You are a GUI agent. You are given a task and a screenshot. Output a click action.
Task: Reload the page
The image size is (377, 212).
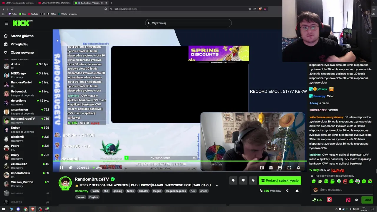[x=12, y=9]
